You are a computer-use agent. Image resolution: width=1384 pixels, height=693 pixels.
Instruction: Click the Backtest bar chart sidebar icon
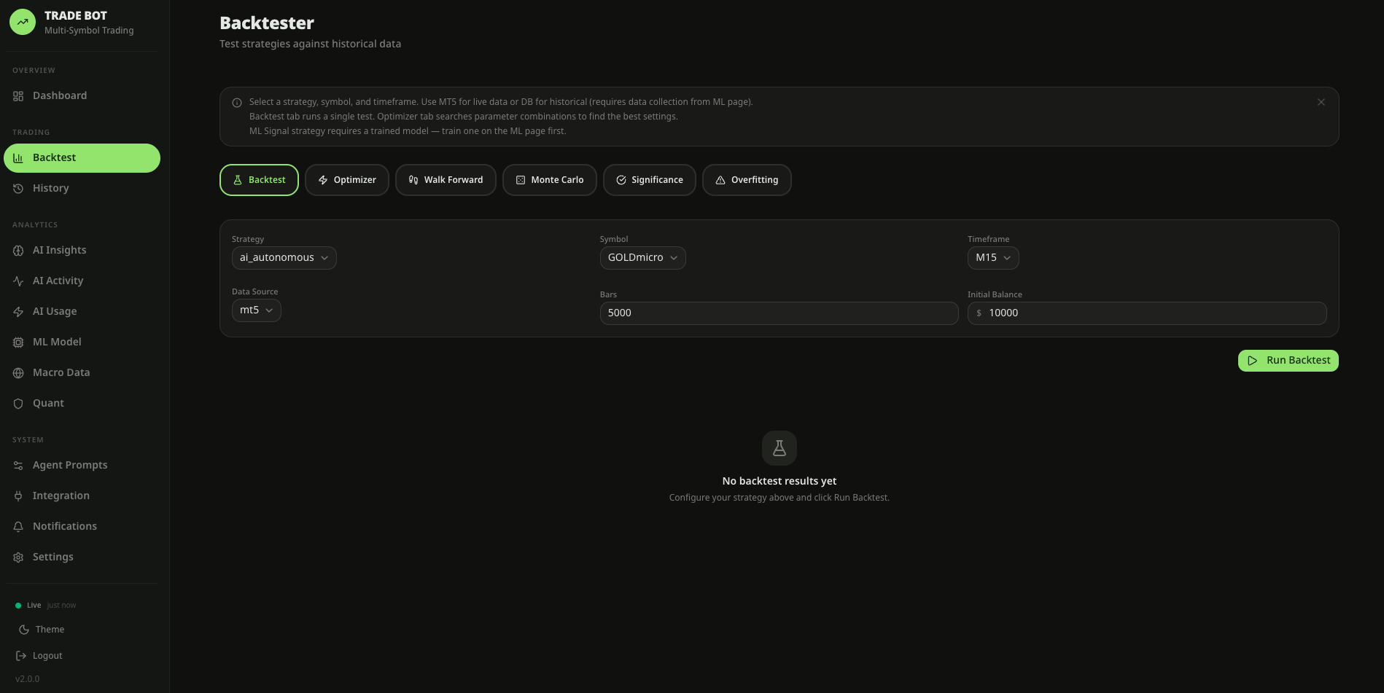pyautogui.click(x=18, y=158)
